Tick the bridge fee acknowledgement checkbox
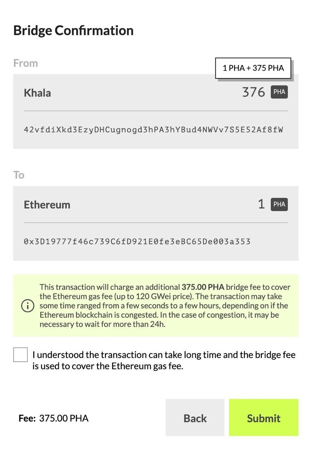 point(20,354)
